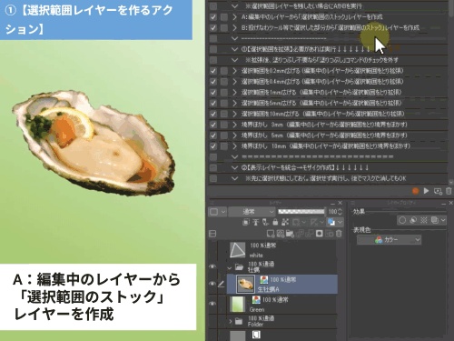Open the layer color dropdown arrow
Viewport: 454px width, 341px height.
tap(340, 222)
